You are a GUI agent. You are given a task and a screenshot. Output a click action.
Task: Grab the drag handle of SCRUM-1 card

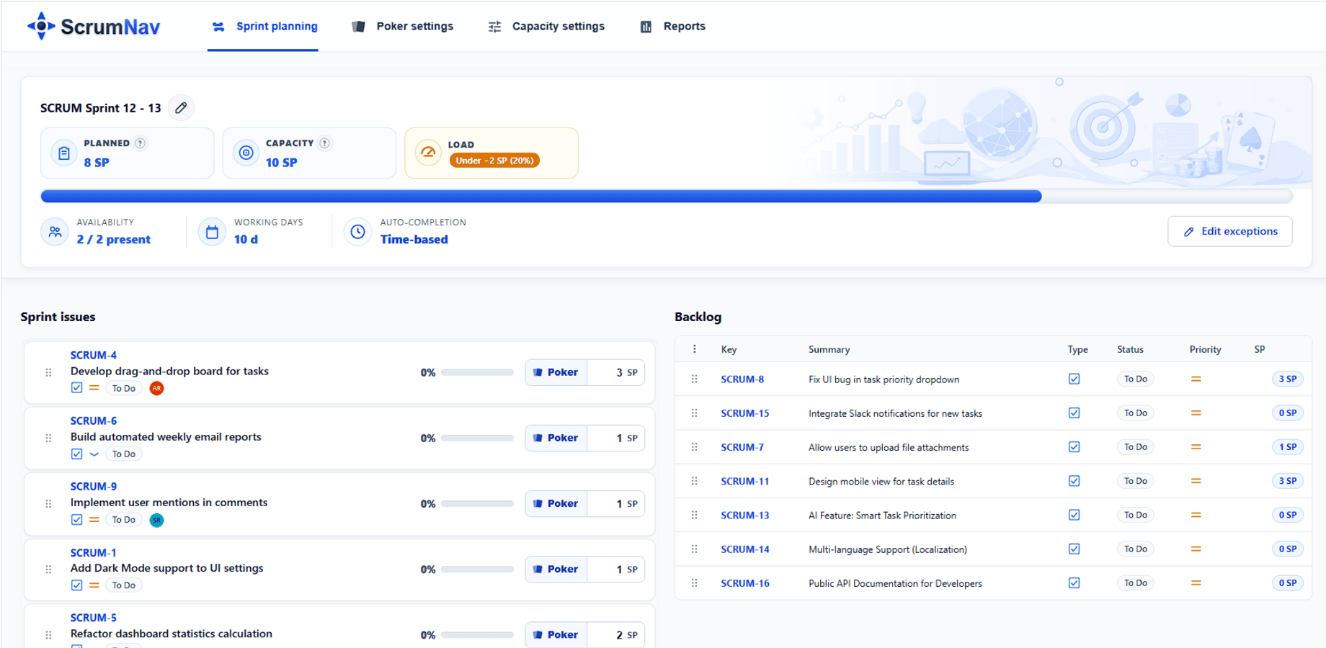[x=48, y=570]
